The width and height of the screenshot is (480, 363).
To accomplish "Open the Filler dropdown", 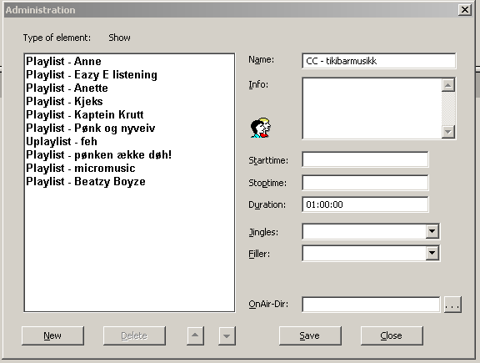I will 432,253.
